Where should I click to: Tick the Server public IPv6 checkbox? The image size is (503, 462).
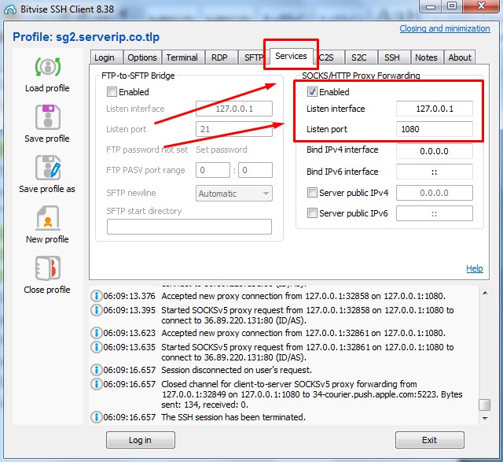312,213
